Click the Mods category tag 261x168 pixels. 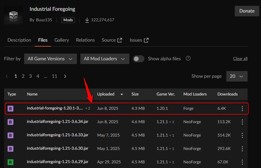tap(68, 20)
